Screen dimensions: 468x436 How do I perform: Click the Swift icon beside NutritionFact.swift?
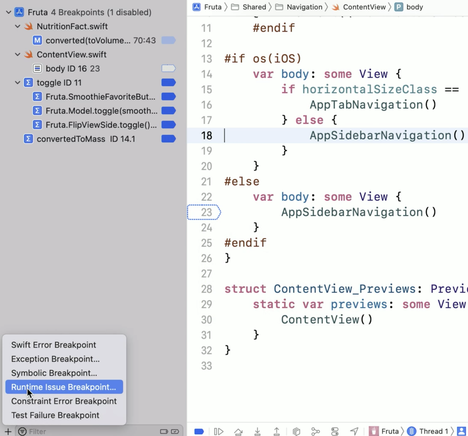tap(28, 26)
